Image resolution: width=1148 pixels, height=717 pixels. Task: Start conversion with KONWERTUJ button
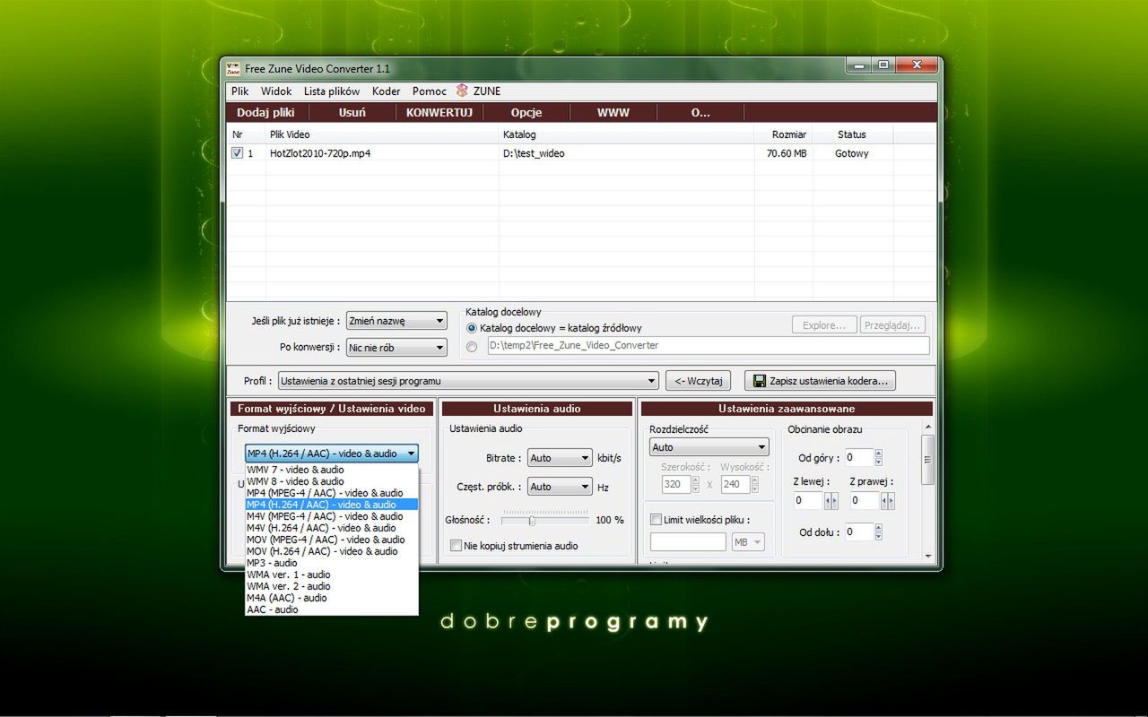coord(439,113)
